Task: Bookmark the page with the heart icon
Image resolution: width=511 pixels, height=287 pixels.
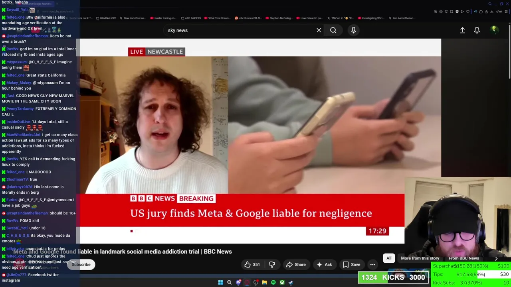Action: (x=468, y=12)
